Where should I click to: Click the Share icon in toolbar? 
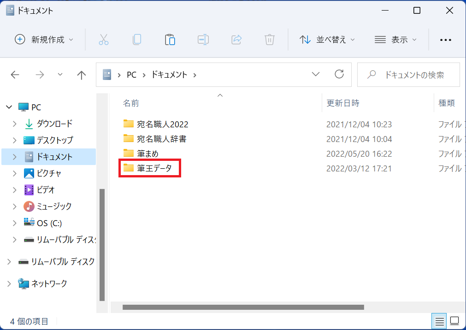tap(236, 40)
